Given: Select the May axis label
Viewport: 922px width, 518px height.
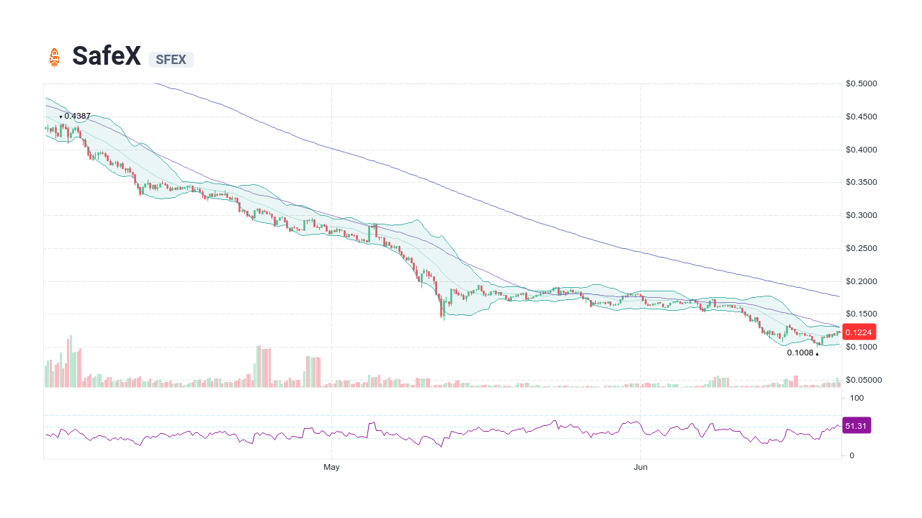Looking at the screenshot, I should [331, 467].
